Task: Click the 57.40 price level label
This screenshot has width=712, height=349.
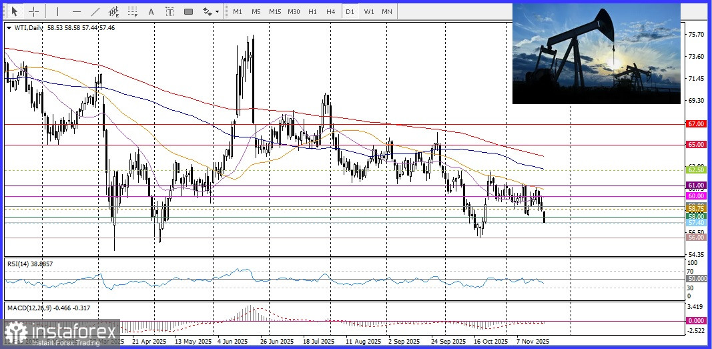Action: 696,223
